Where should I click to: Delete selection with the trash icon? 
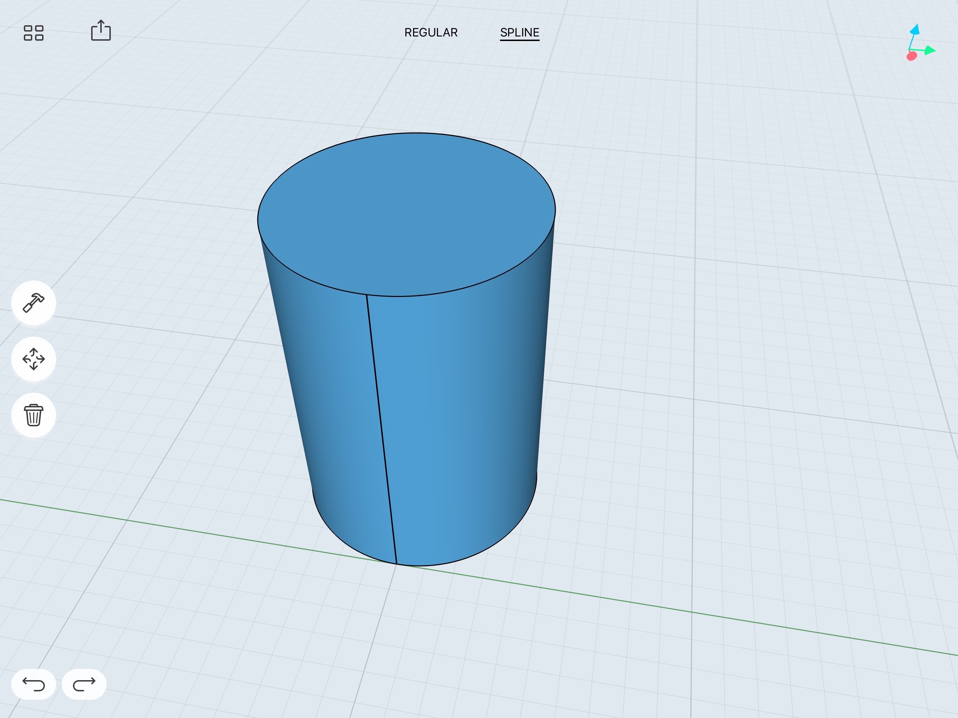point(33,415)
